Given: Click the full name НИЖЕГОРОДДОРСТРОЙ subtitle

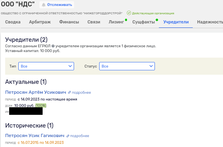Looking at the screenshot, I should (x=62, y=13).
